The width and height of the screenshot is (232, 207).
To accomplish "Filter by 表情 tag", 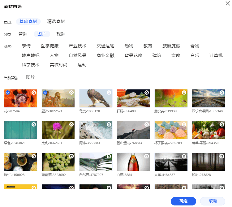I will point(26,46).
